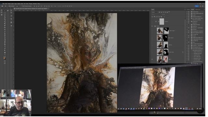The image size is (208, 117).
Task: Lock image pixels in Layers panel
Action: tap(156, 17)
